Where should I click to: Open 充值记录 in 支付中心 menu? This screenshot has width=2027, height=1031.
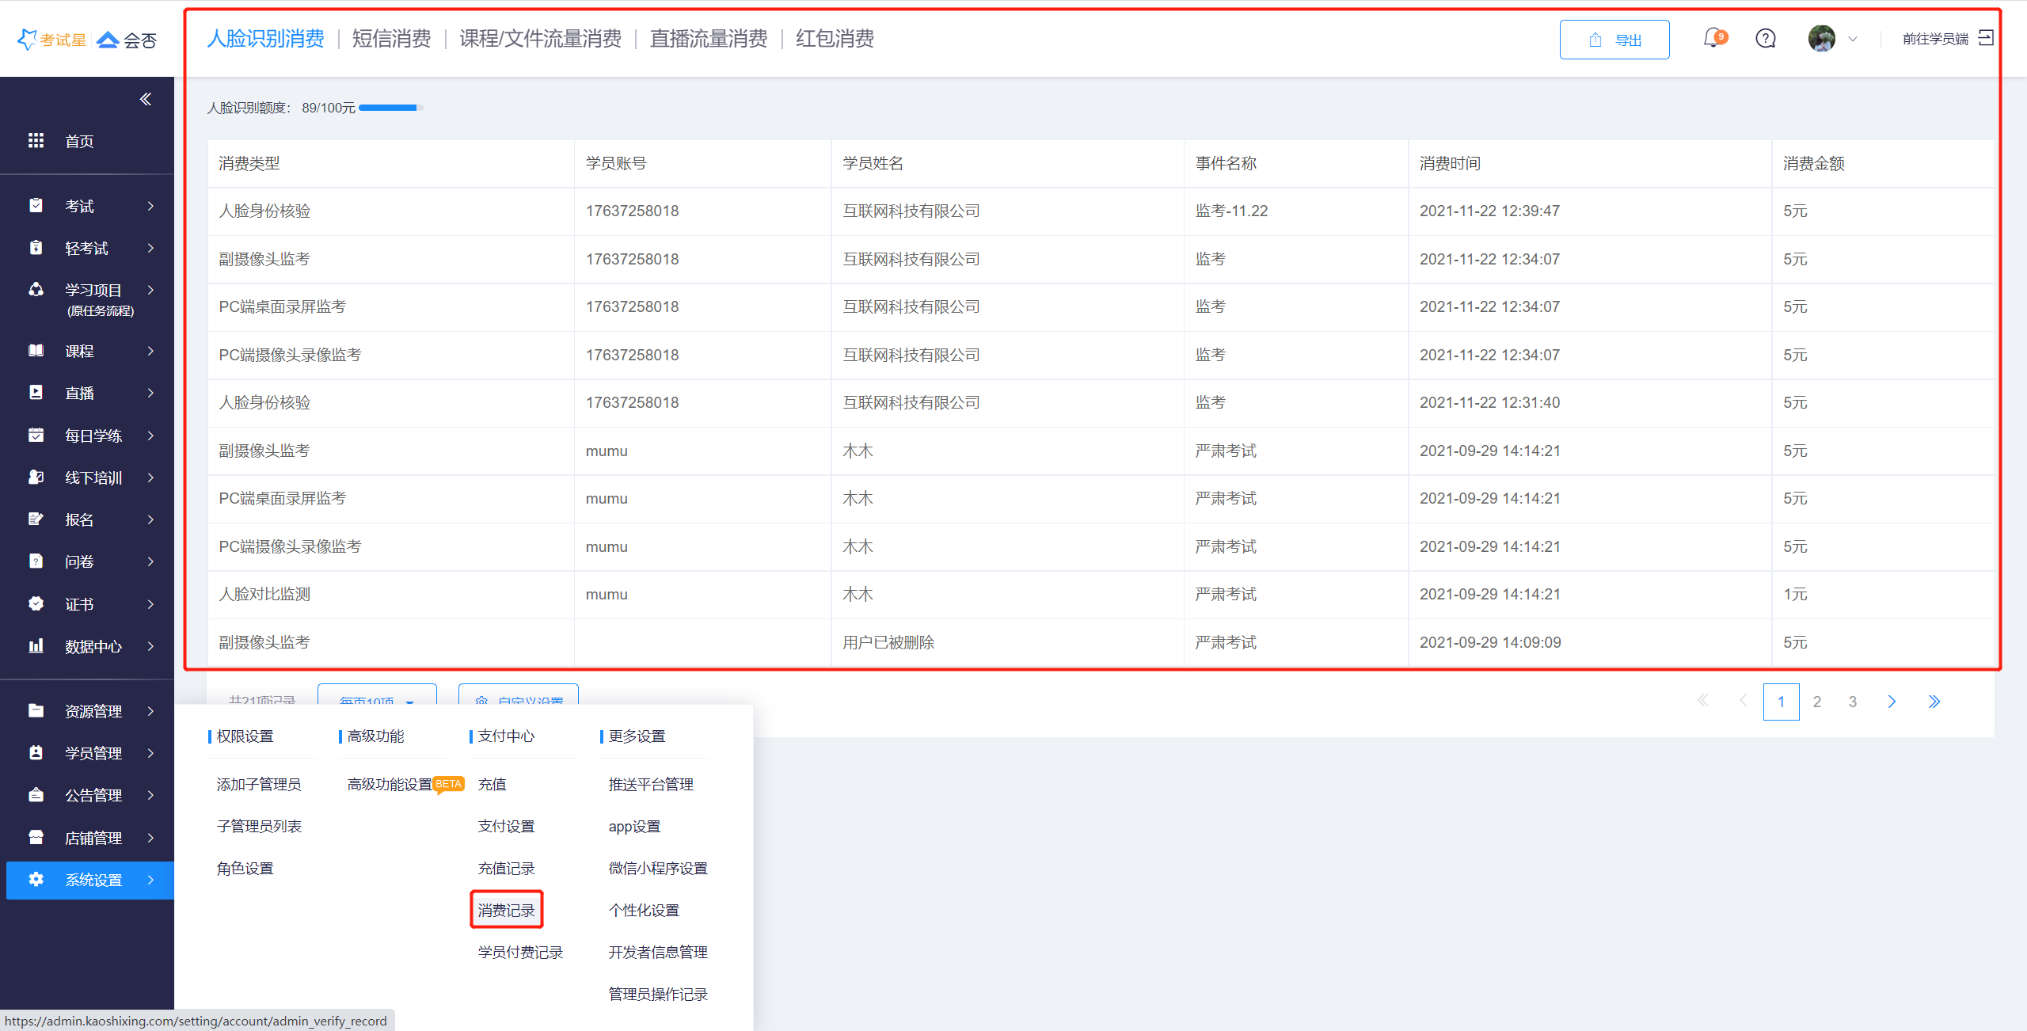[506, 868]
